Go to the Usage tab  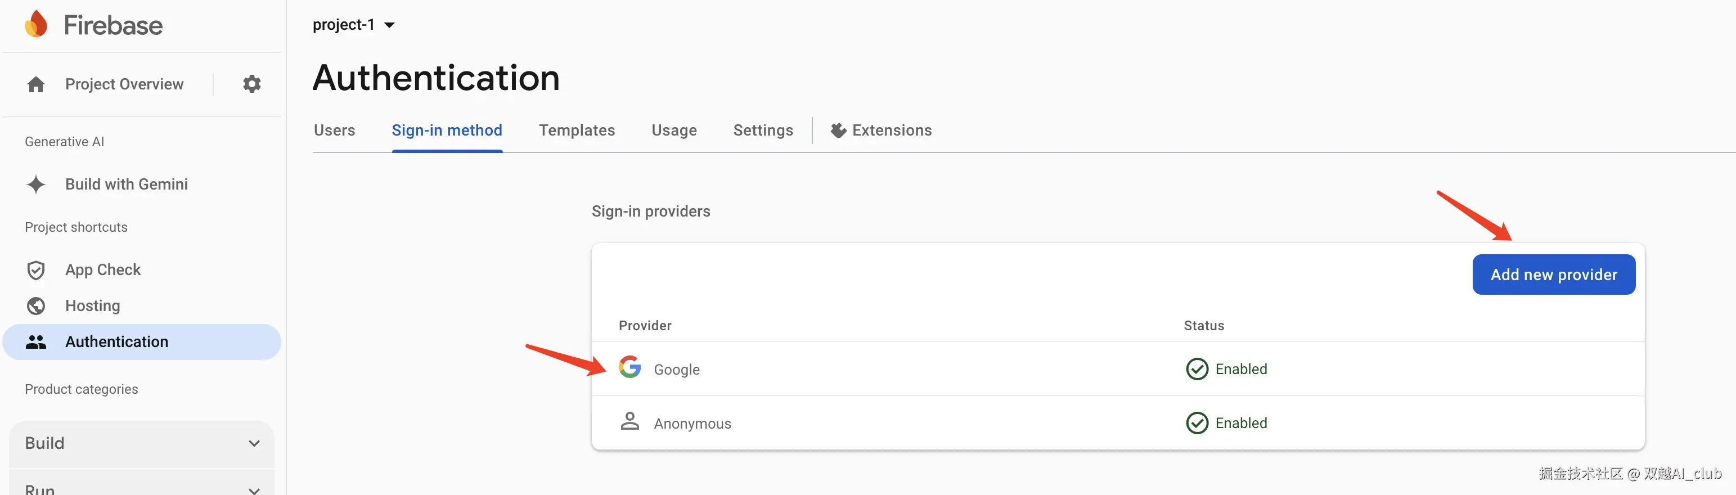tap(674, 130)
